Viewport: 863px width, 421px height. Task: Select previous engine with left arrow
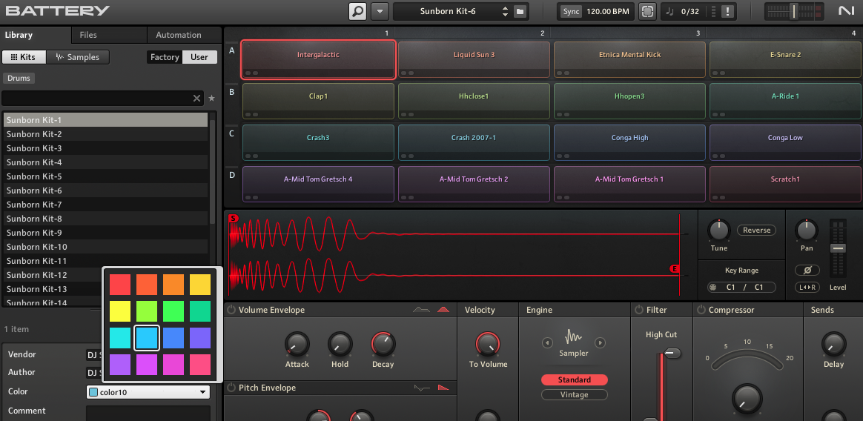click(x=548, y=343)
